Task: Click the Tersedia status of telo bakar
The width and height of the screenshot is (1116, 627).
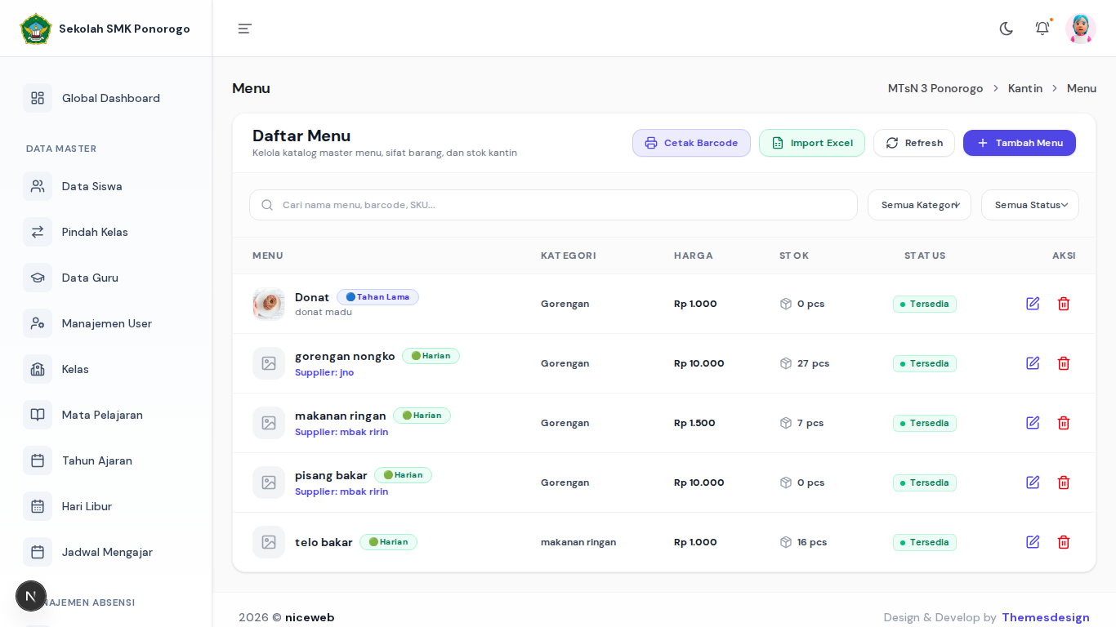Action: pyautogui.click(x=925, y=542)
